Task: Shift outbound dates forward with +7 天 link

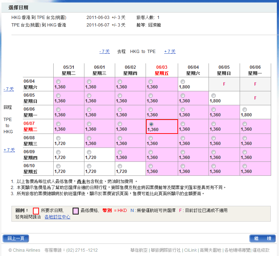Action: point(170,52)
